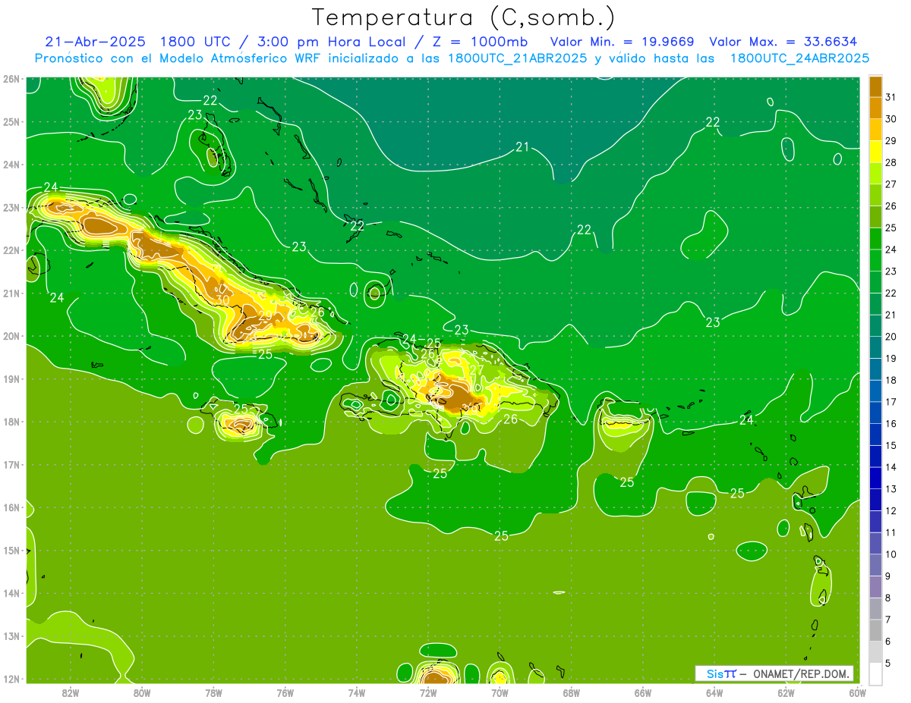The image size is (911, 703).
Task: Pick the yellow swatch between legend 28 and 29
Action: pyautogui.click(x=875, y=152)
